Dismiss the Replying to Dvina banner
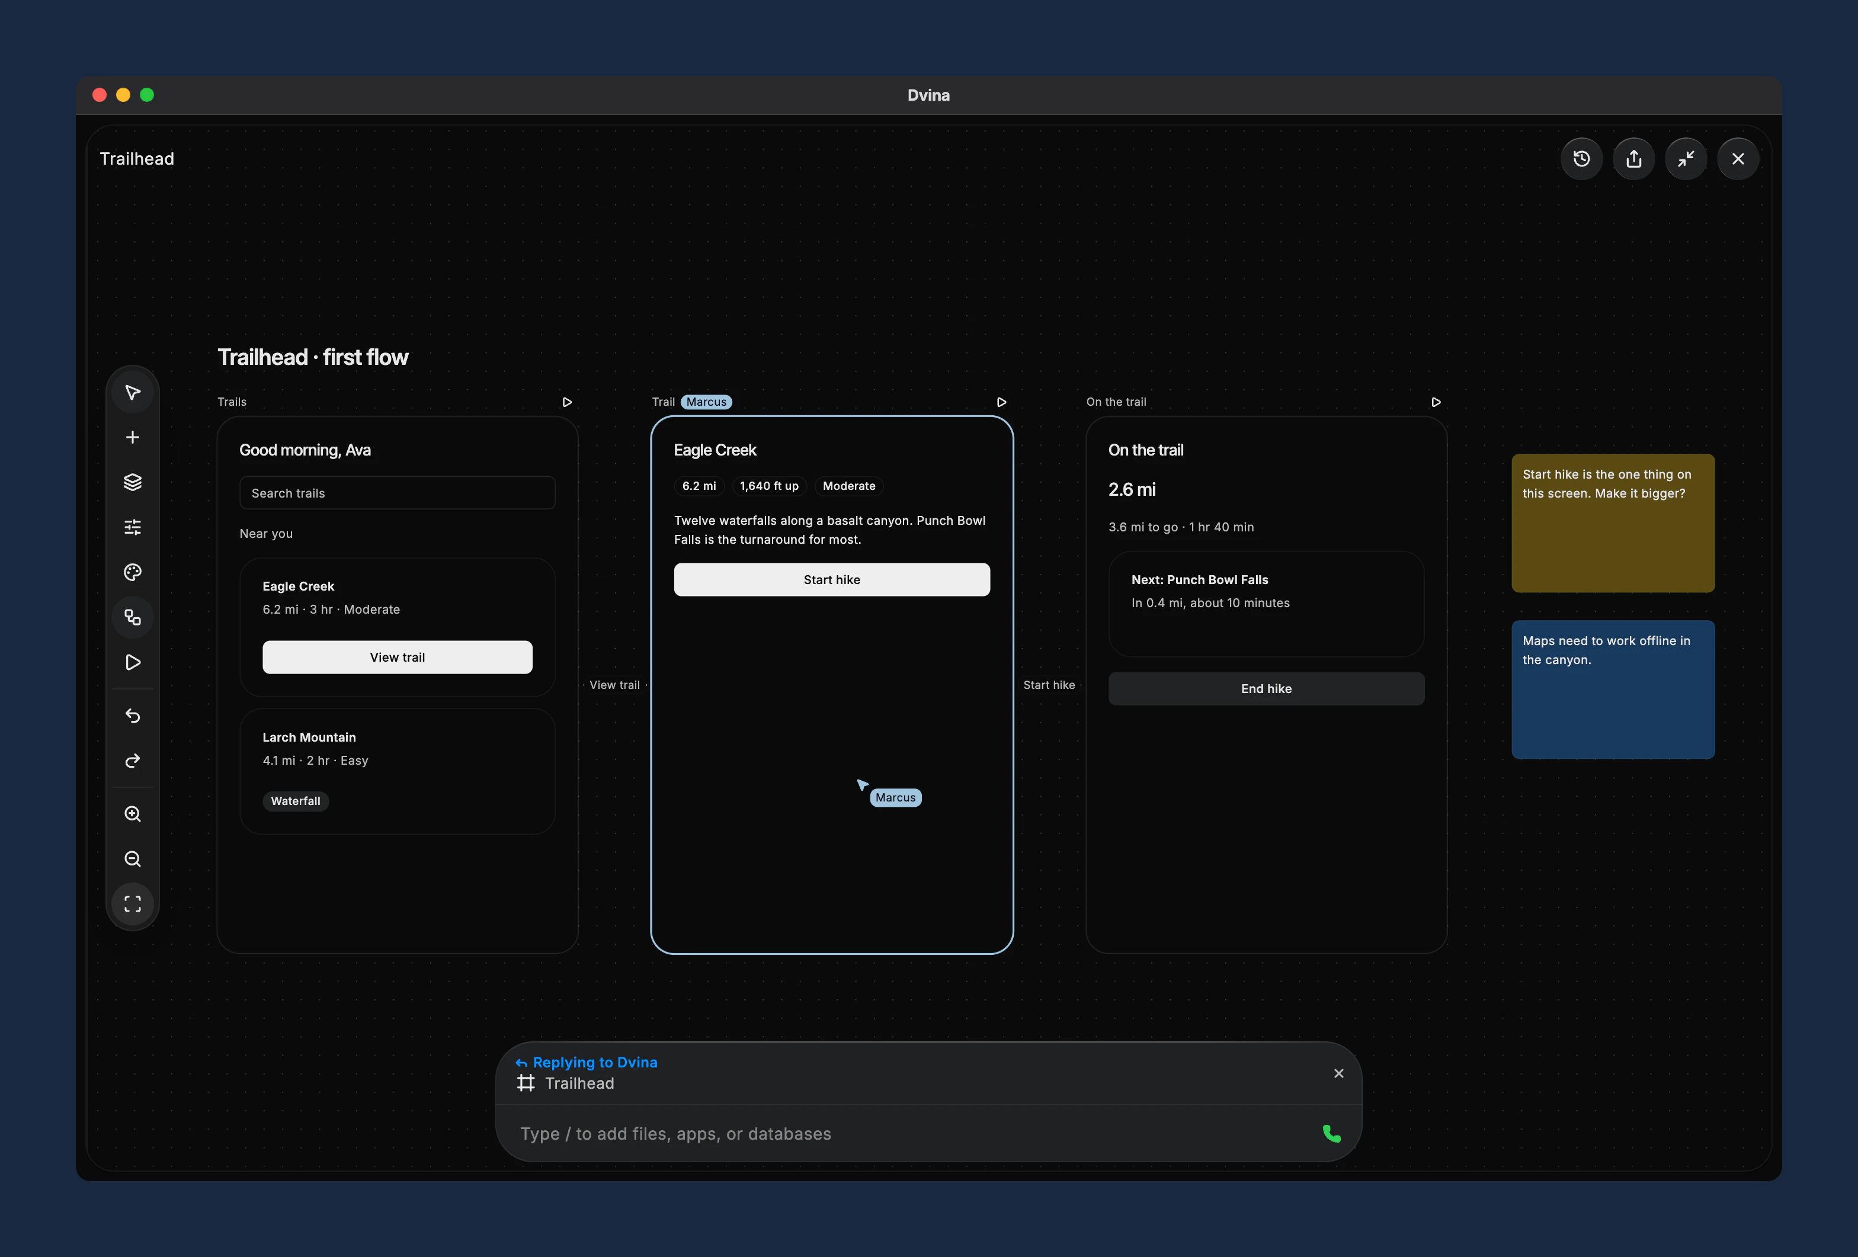This screenshot has width=1858, height=1257. [1338, 1073]
